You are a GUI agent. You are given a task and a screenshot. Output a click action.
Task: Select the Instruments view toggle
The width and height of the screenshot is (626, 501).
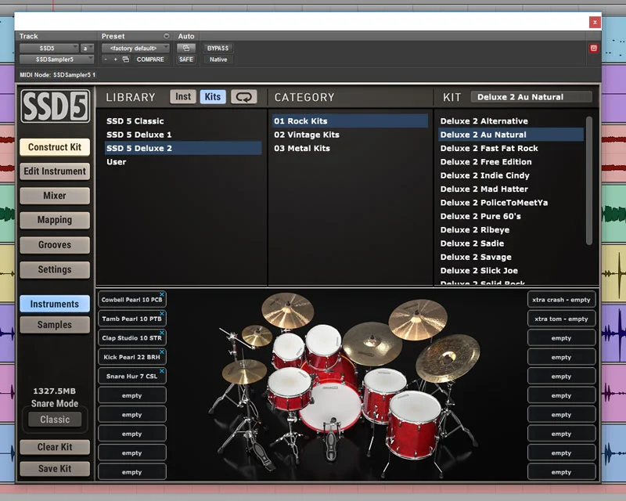tap(55, 304)
